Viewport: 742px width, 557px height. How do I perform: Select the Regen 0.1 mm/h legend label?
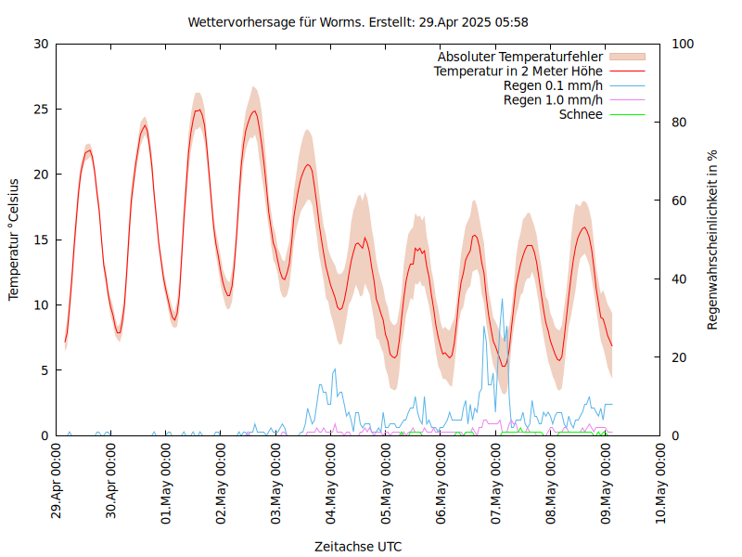point(553,85)
